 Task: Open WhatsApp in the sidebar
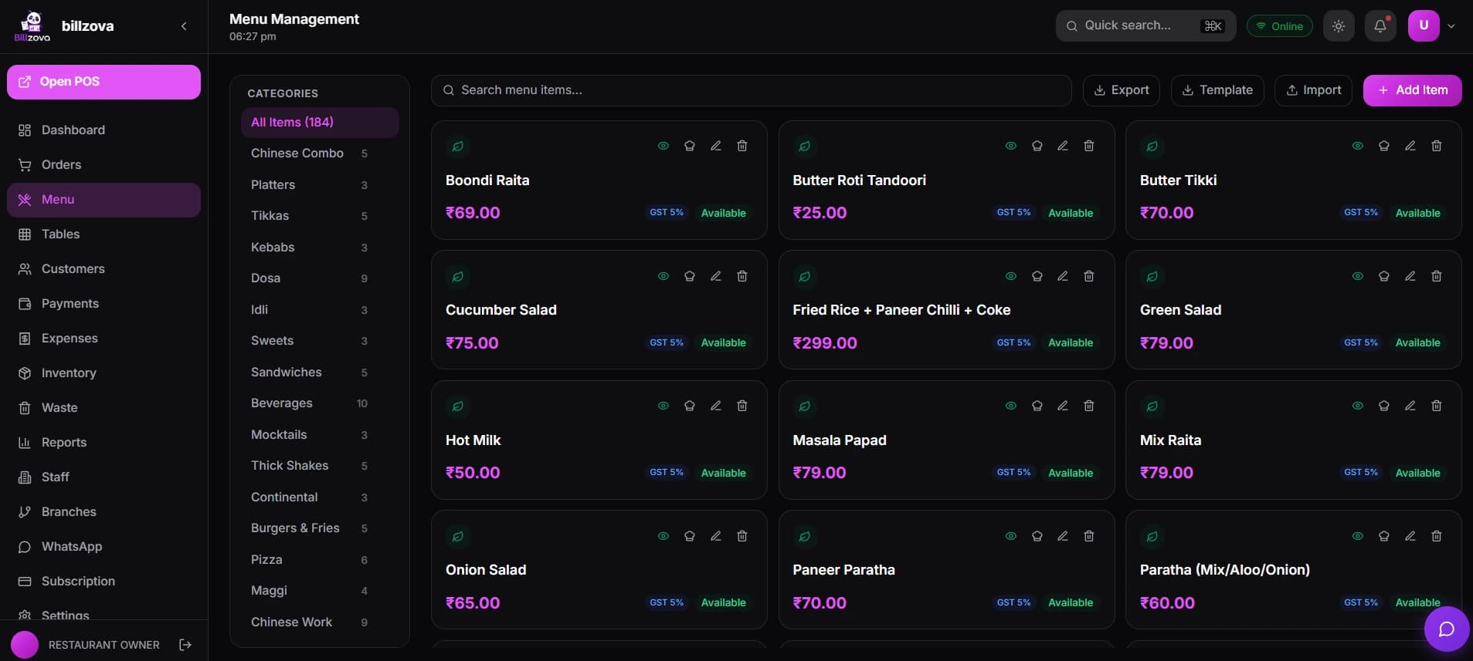104,547
